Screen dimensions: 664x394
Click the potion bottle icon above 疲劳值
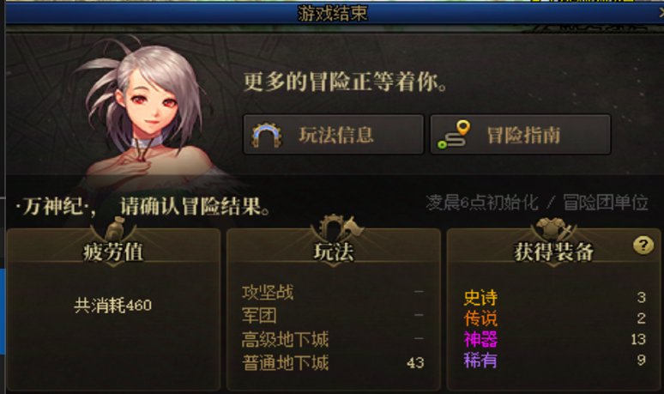point(114,228)
